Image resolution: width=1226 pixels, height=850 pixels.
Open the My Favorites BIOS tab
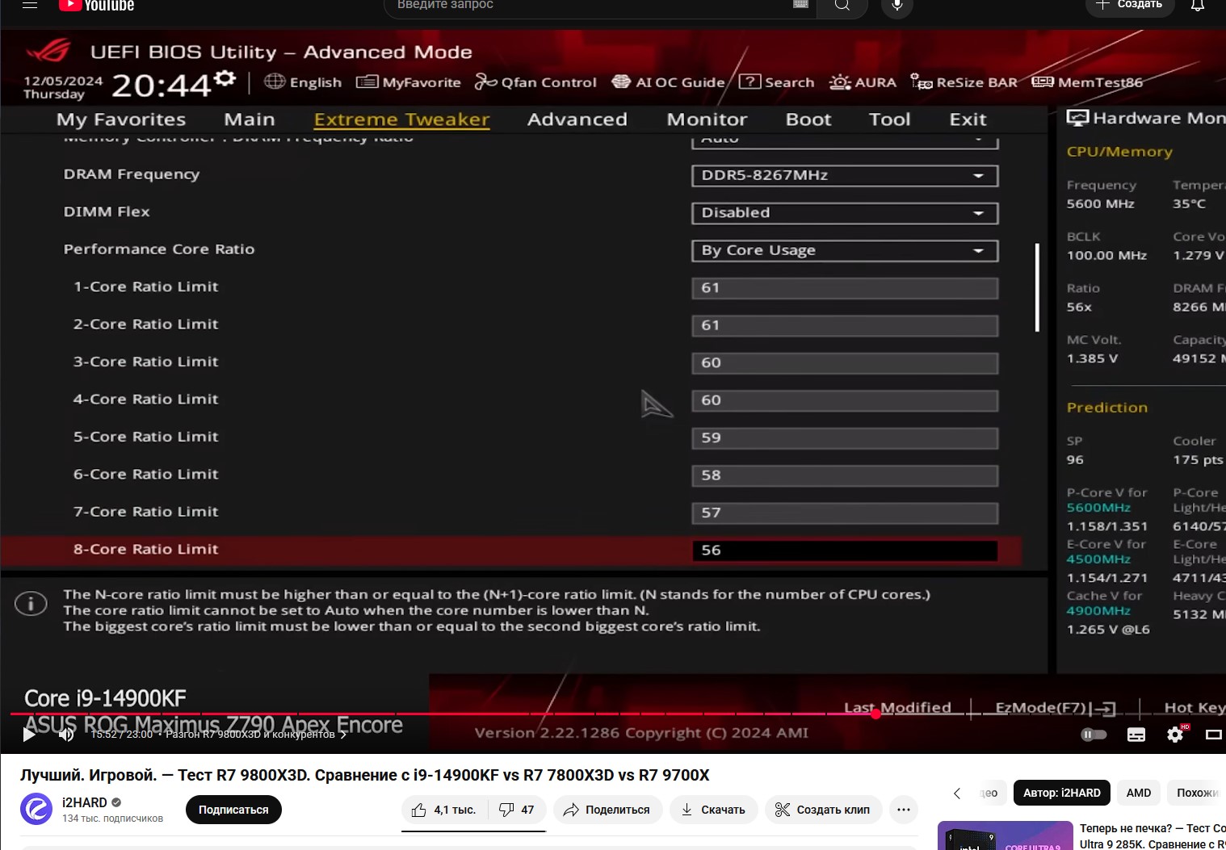tap(121, 119)
